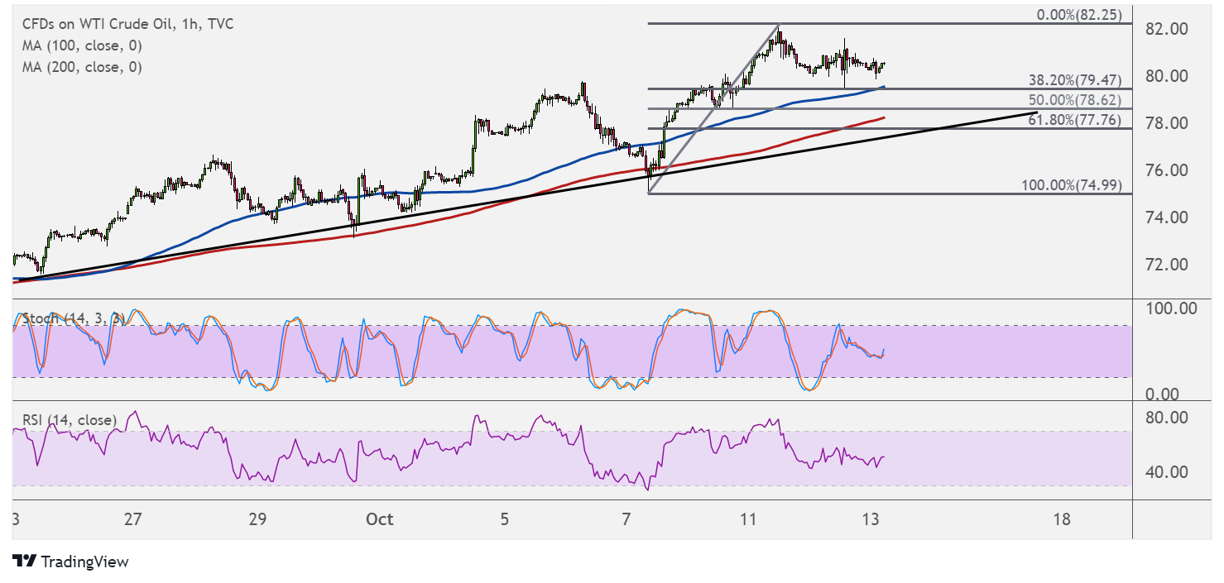The width and height of the screenshot is (1224, 583).
Task: Click the 78.00 price axis value
Action: pos(1168,123)
